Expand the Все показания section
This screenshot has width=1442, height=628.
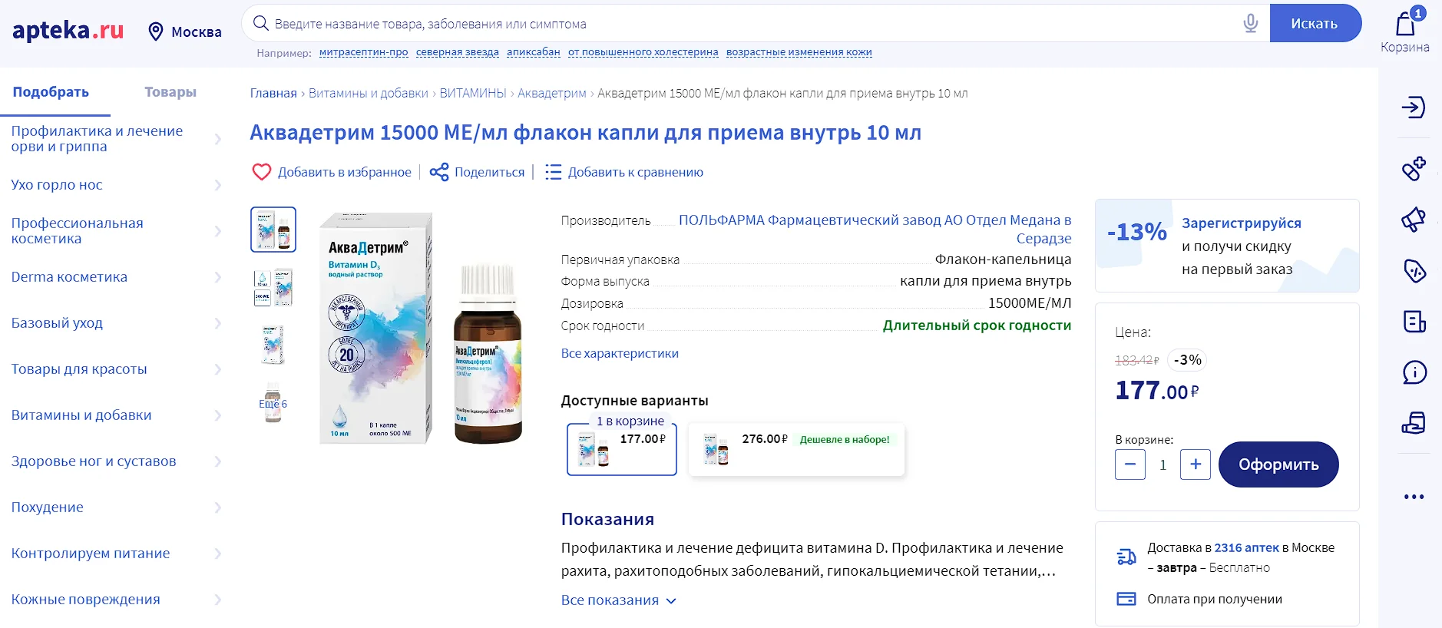coord(618,600)
